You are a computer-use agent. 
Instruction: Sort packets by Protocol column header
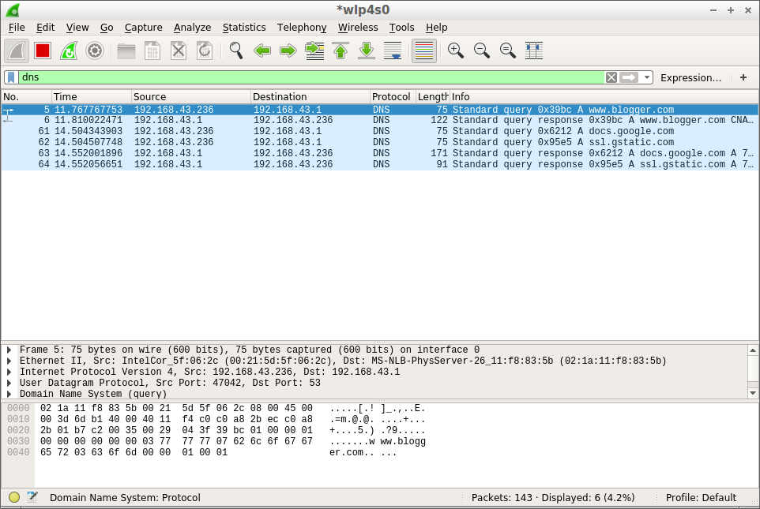[393, 97]
